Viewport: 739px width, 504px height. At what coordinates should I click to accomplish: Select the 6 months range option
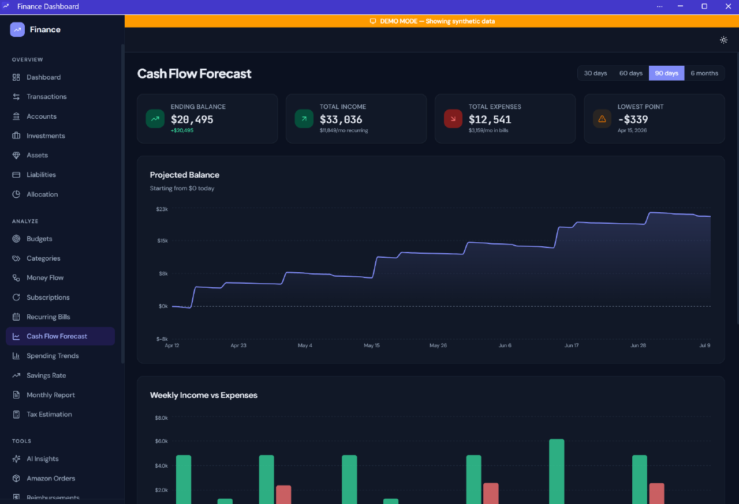pyautogui.click(x=704, y=73)
